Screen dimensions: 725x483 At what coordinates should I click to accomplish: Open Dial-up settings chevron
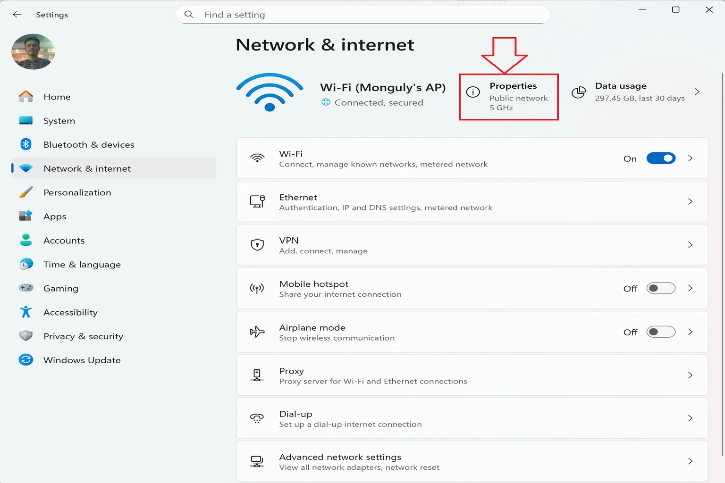pyautogui.click(x=690, y=418)
